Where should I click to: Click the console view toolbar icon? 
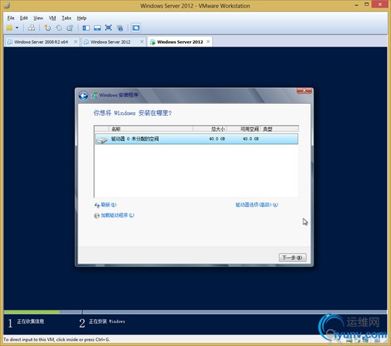tap(136, 28)
